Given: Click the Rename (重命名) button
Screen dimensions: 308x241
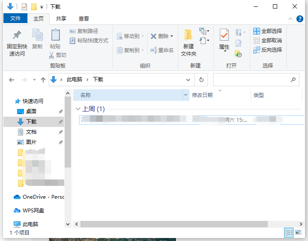Looking at the screenshot, I should pyautogui.click(x=162, y=50).
